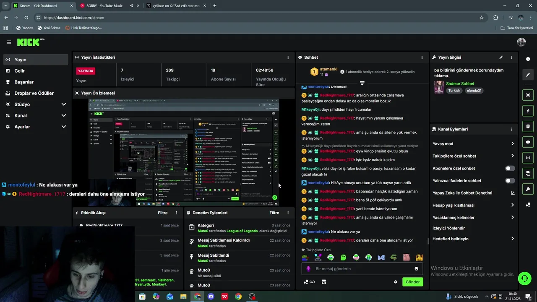
Task: Open Discord from the taskbar
Action: (211, 297)
